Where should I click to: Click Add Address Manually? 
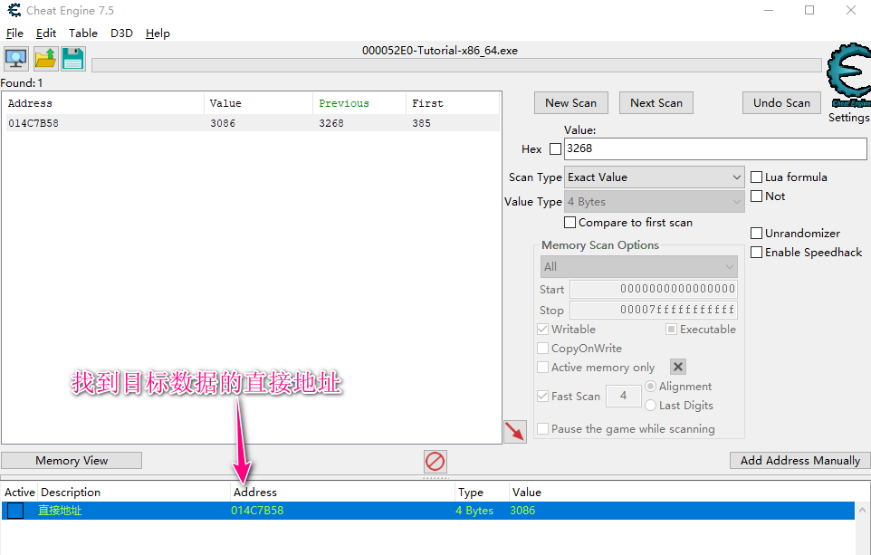coord(800,461)
